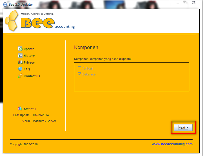
Task: Click the FAQ question mark icon
Action: tap(20, 69)
